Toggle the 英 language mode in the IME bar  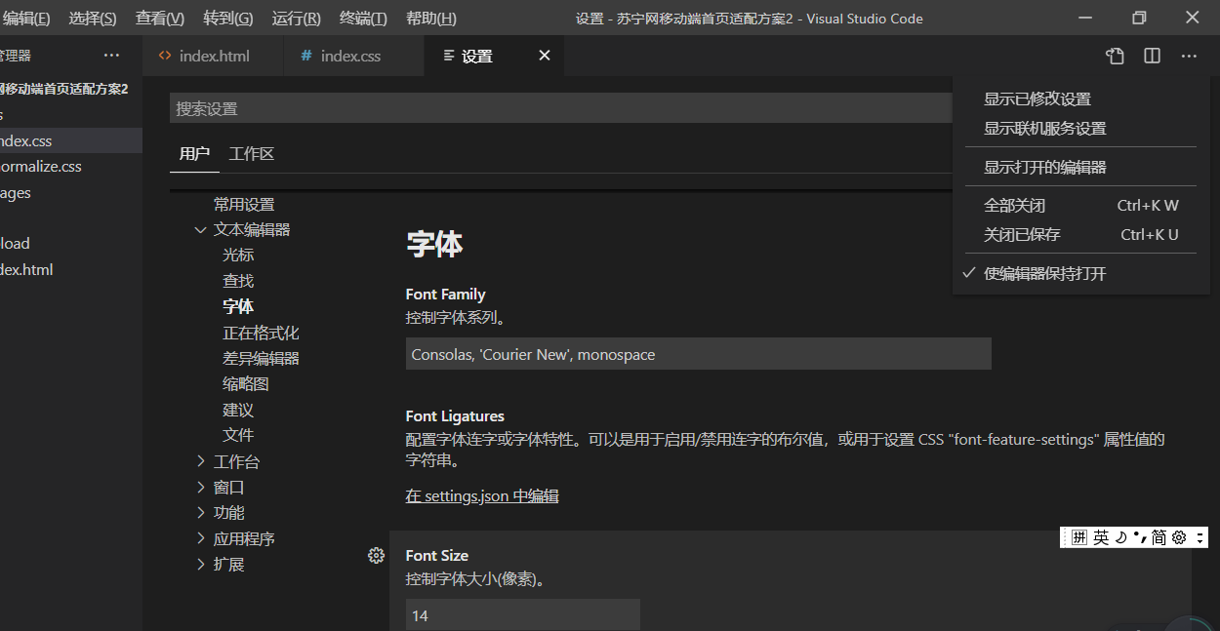(1101, 537)
